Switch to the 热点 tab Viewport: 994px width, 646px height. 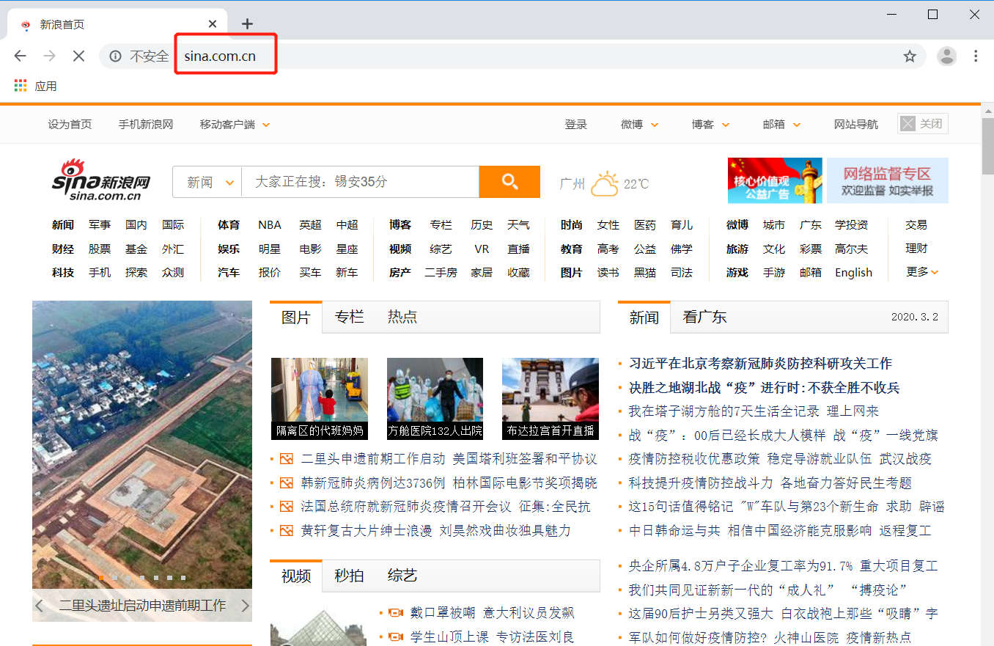point(402,317)
